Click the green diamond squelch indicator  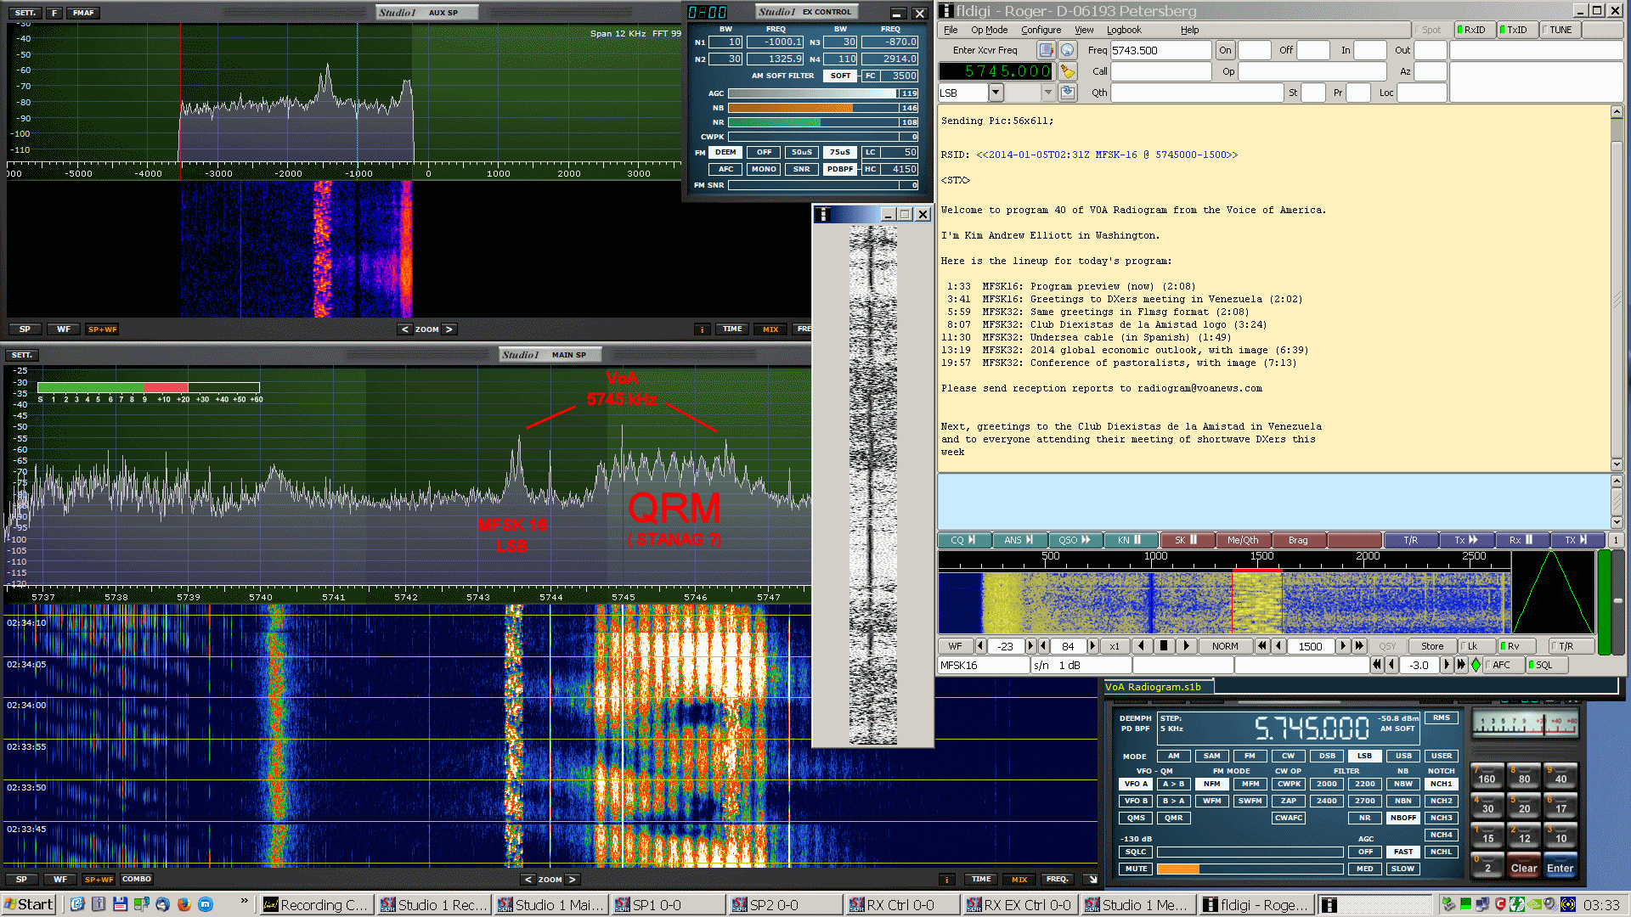tap(1476, 666)
